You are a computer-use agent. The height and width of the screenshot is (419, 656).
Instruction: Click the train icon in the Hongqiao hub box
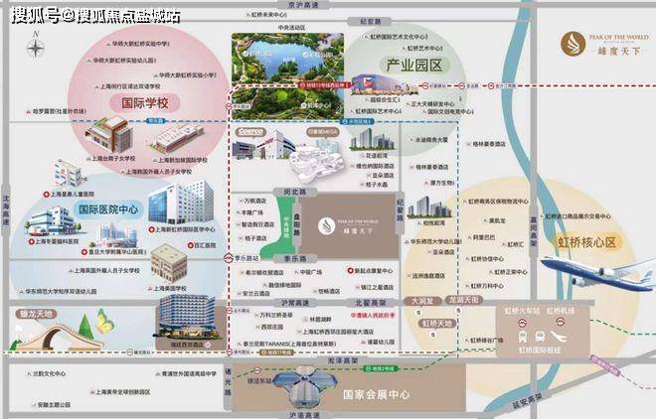[523, 337]
